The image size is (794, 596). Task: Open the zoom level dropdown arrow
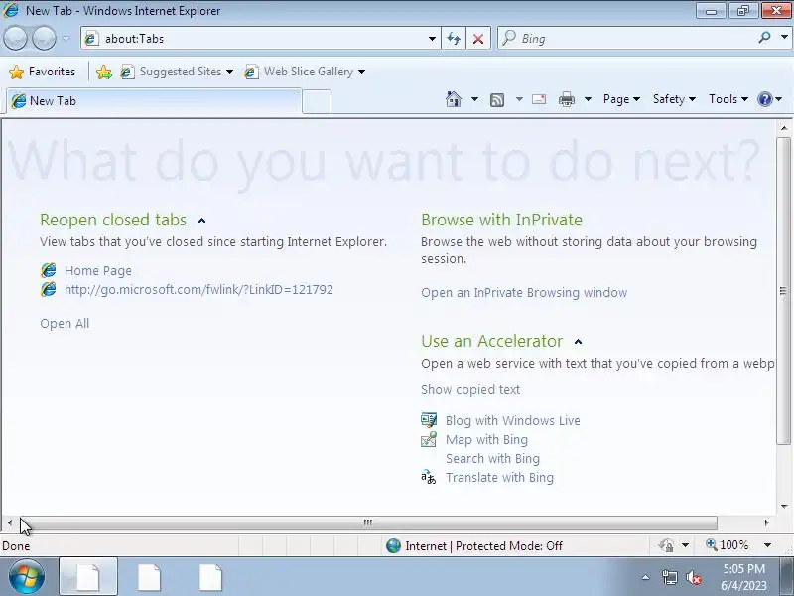tap(767, 545)
